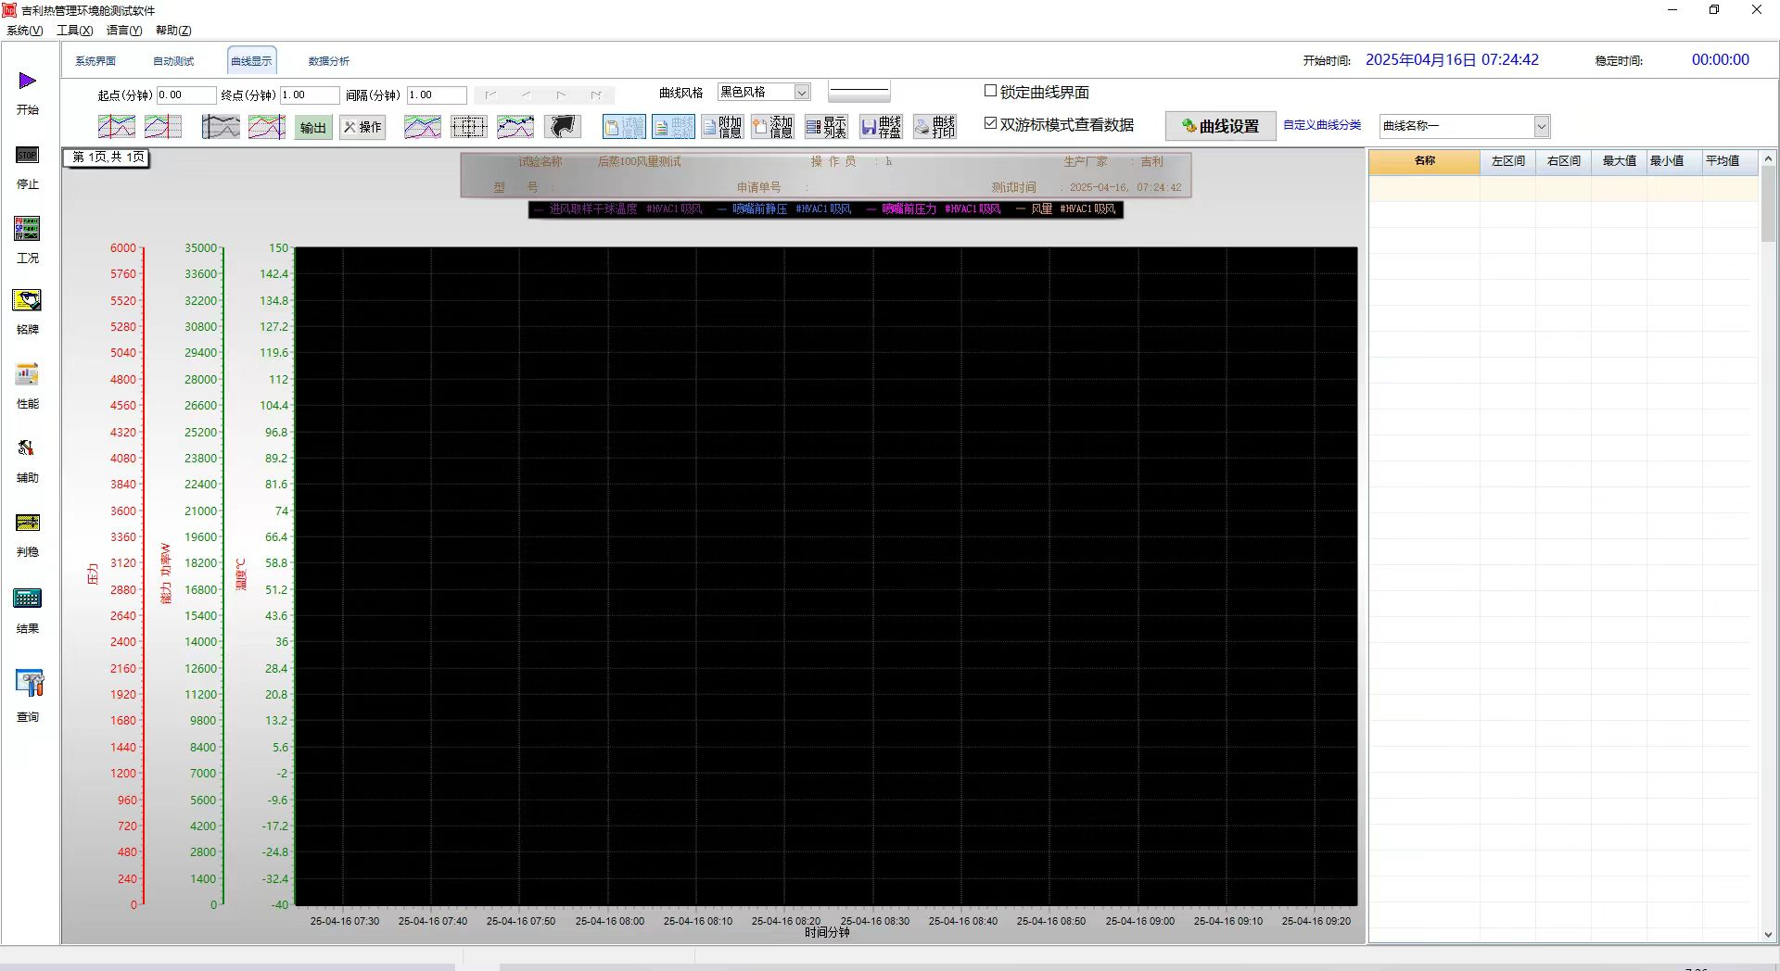Click the 曲线名称 curve name icon
This screenshot has width=1780, height=971.
coord(673,127)
